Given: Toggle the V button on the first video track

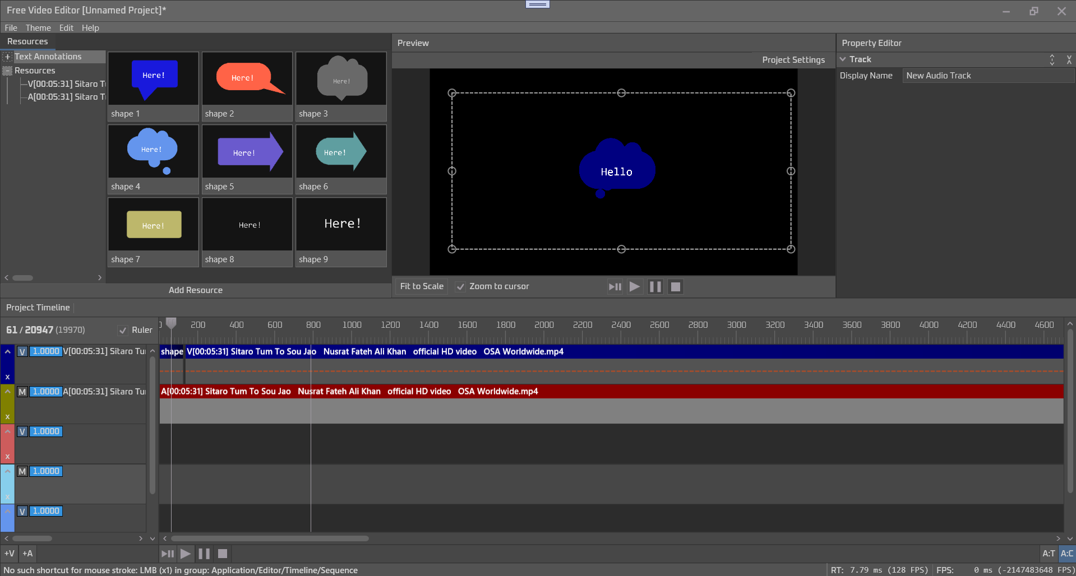Looking at the screenshot, I should pos(22,351).
